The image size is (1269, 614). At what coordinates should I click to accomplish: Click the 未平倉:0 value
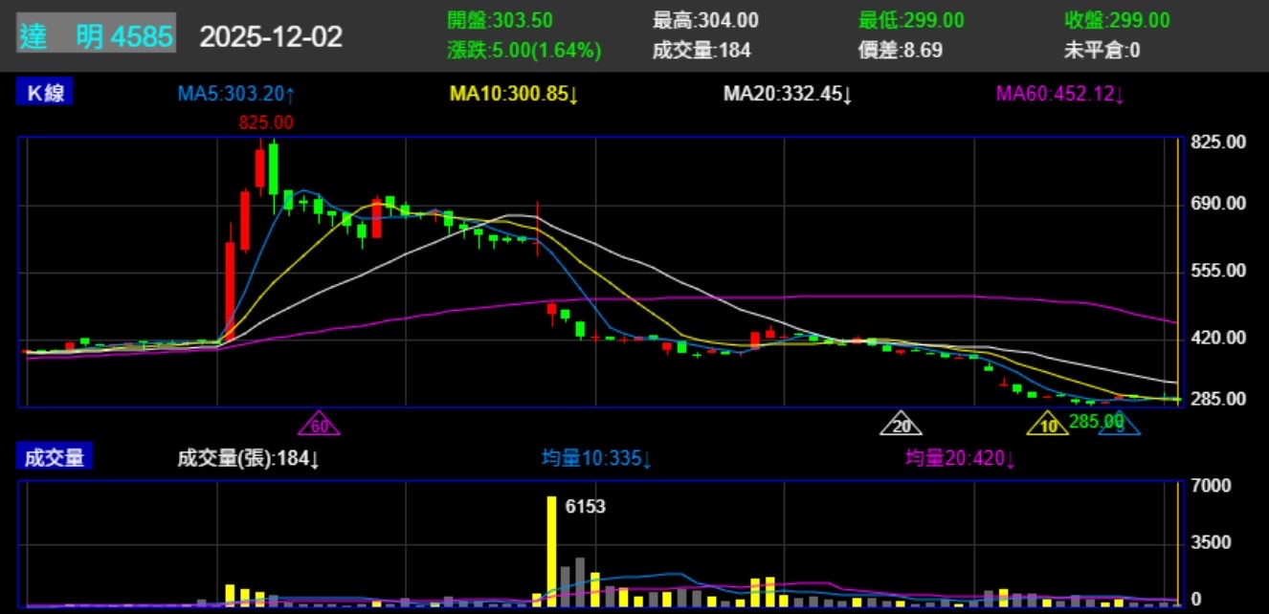[x=1102, y=51]
